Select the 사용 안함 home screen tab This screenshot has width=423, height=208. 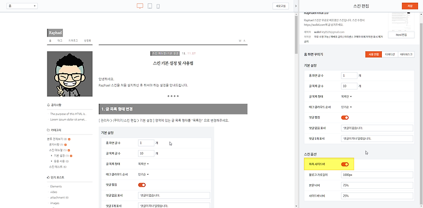coord(373,54)
